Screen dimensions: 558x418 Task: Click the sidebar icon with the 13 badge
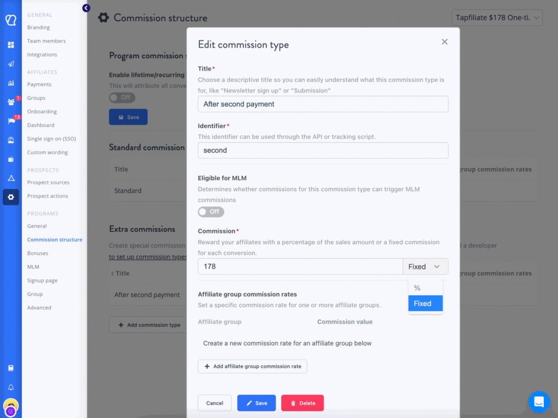(x=10, y=121)
